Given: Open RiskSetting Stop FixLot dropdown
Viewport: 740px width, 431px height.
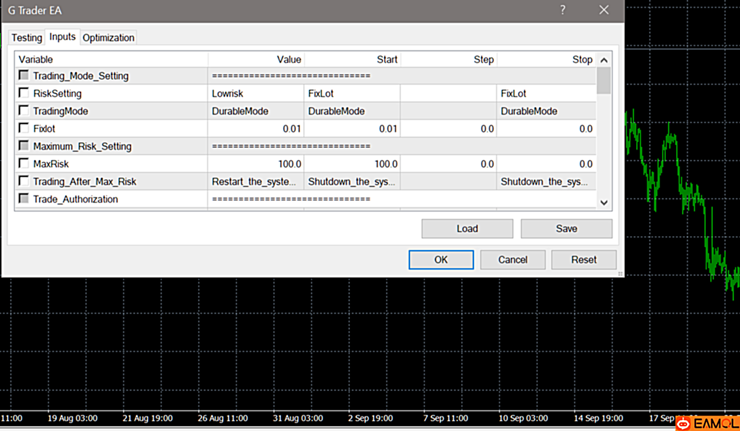Looking at the screenshot, I should tap(546, 93).
